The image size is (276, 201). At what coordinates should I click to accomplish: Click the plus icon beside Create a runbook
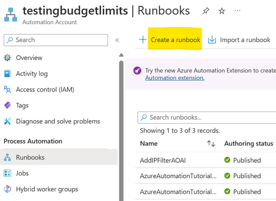tap(143, 40)
